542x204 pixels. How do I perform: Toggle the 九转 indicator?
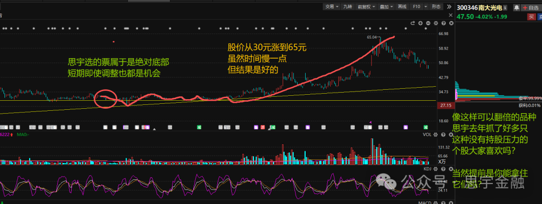pos(347,7)
